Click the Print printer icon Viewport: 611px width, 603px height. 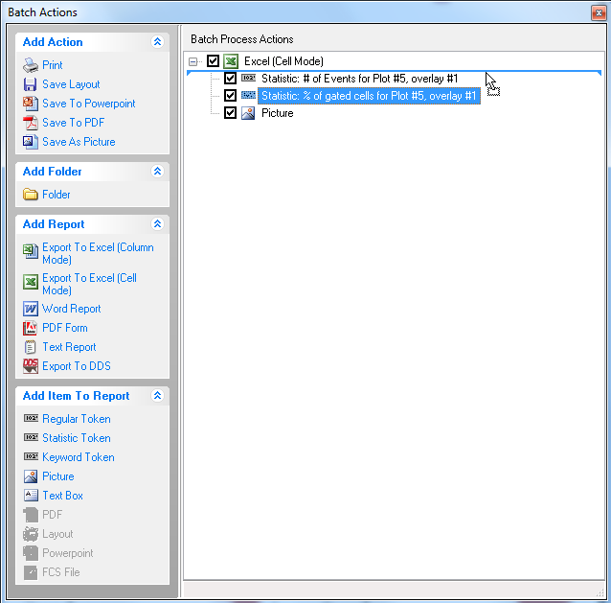tap(31, 65)
